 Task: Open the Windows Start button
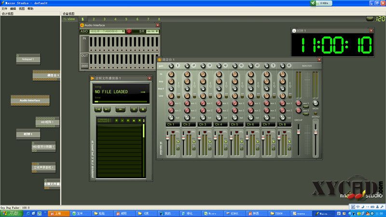coord(12,214)
